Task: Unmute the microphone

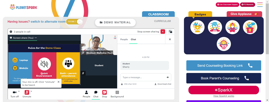Action: (x=27, y=94)
